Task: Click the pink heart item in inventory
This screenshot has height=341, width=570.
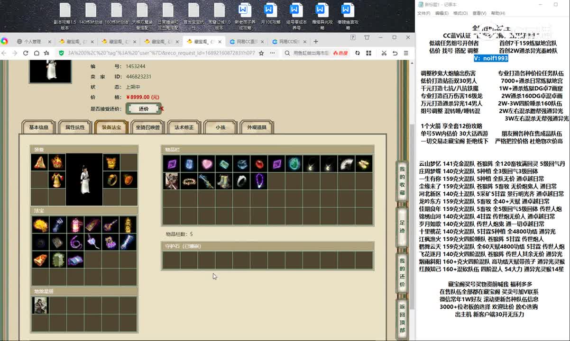Action: [206, 164]
